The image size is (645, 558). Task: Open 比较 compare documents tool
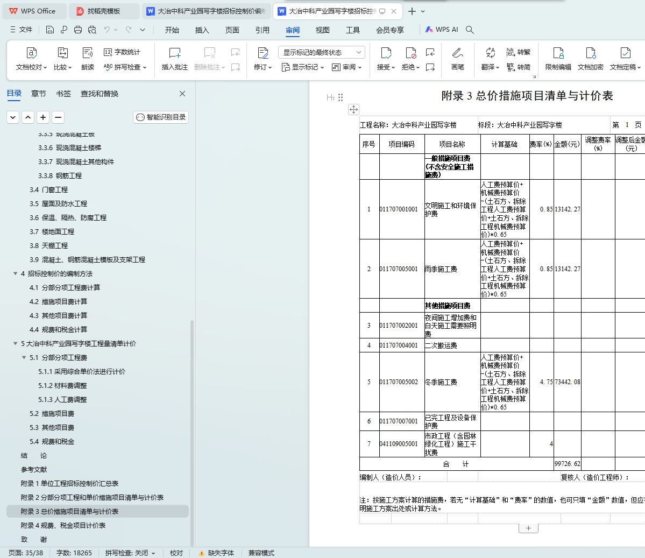(62, 59)
